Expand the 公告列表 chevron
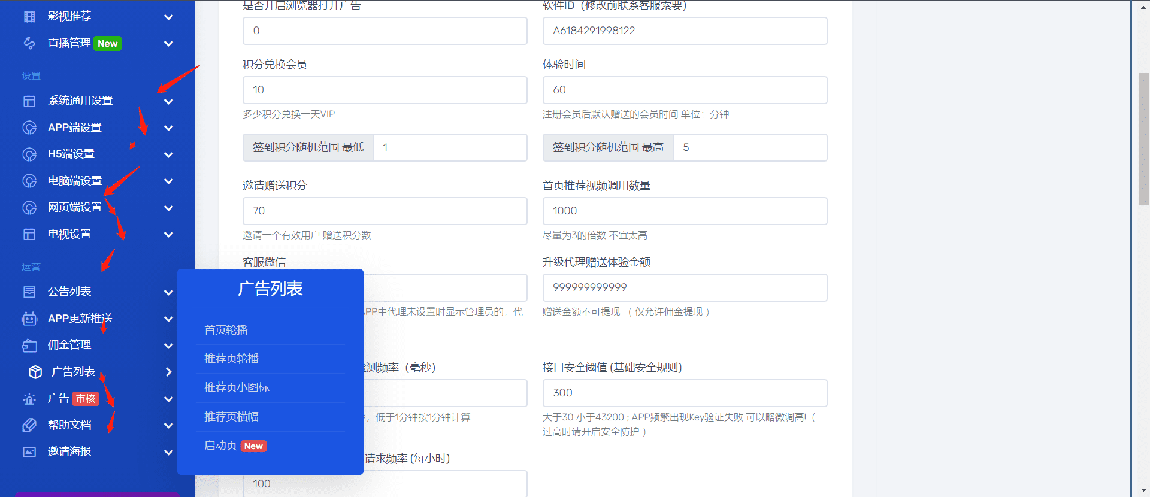The image size is (1150, 497). coord(168,292)
